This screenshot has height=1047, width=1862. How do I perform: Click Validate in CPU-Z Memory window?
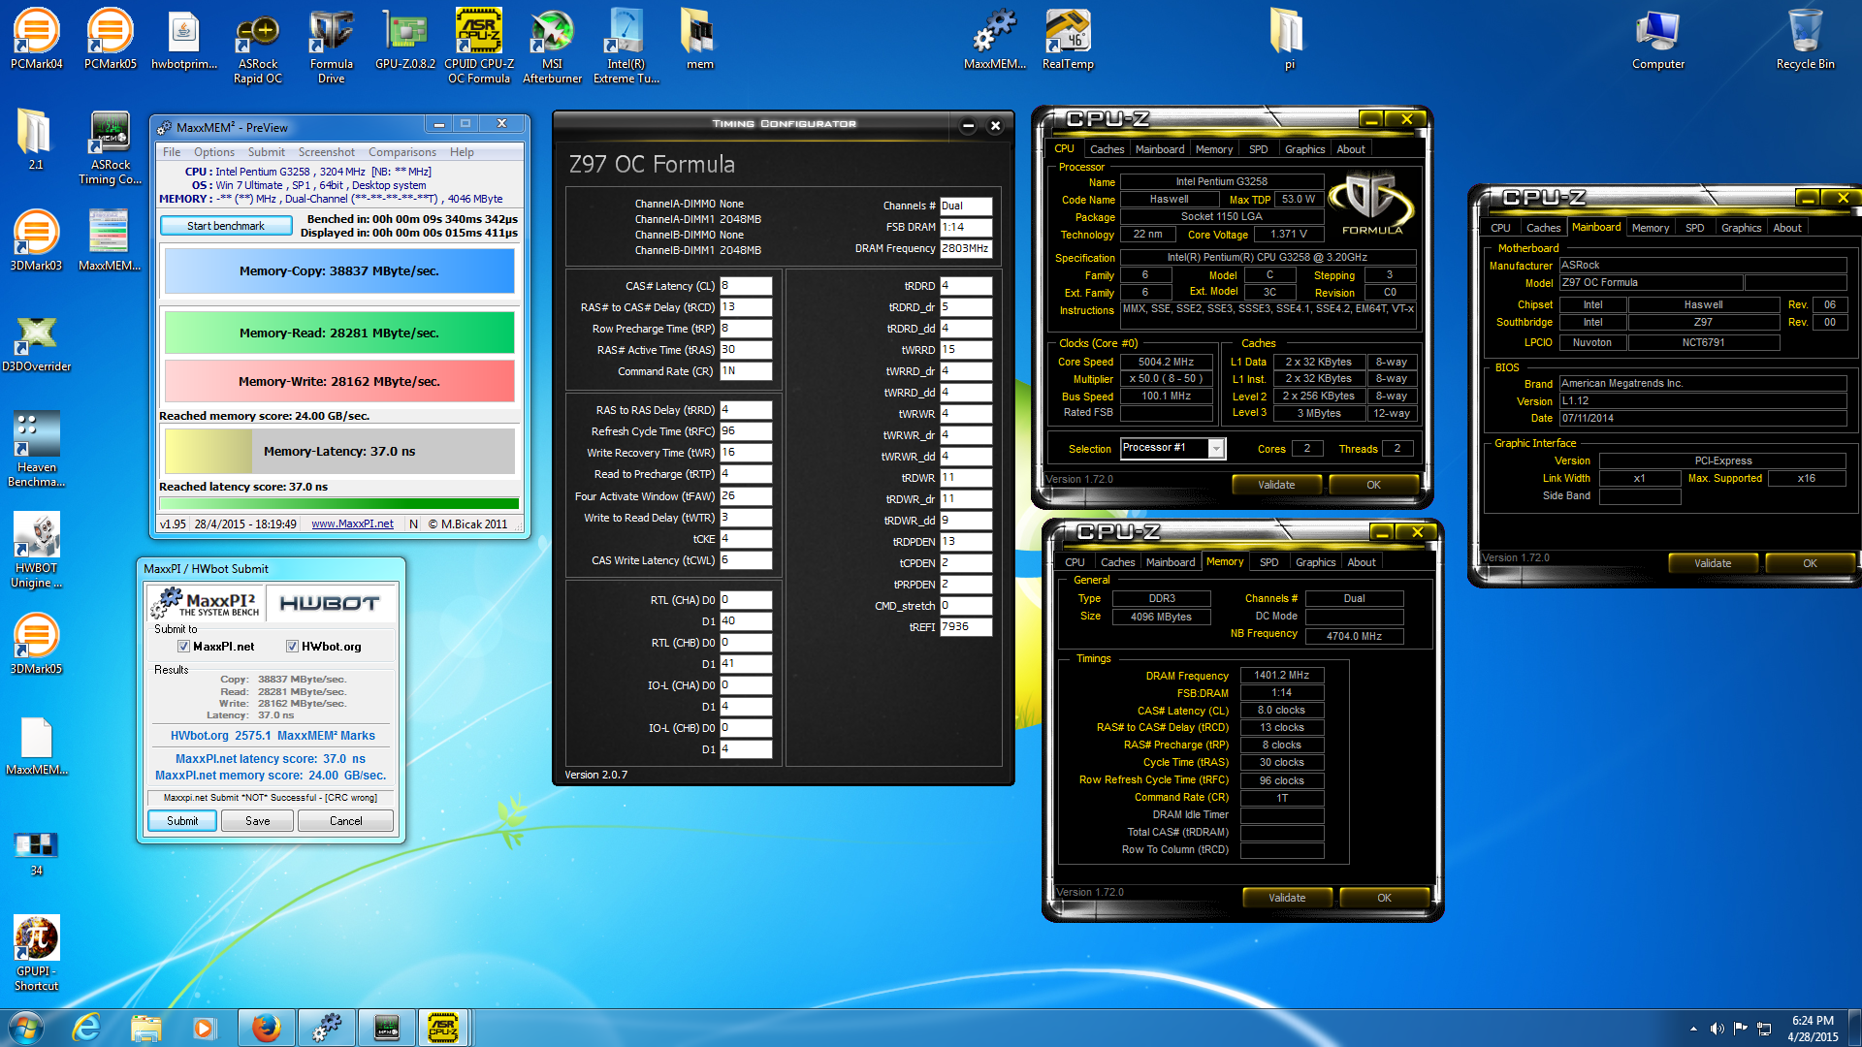click(1287, 898)
